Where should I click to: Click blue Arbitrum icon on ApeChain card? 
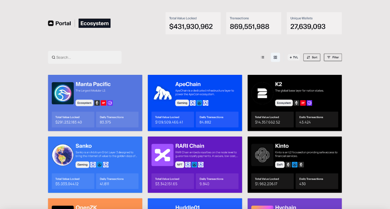pos(199,103)
